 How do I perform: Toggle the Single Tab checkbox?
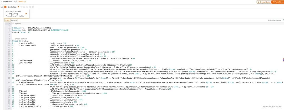pyautogui.click(x=6, y=7)
